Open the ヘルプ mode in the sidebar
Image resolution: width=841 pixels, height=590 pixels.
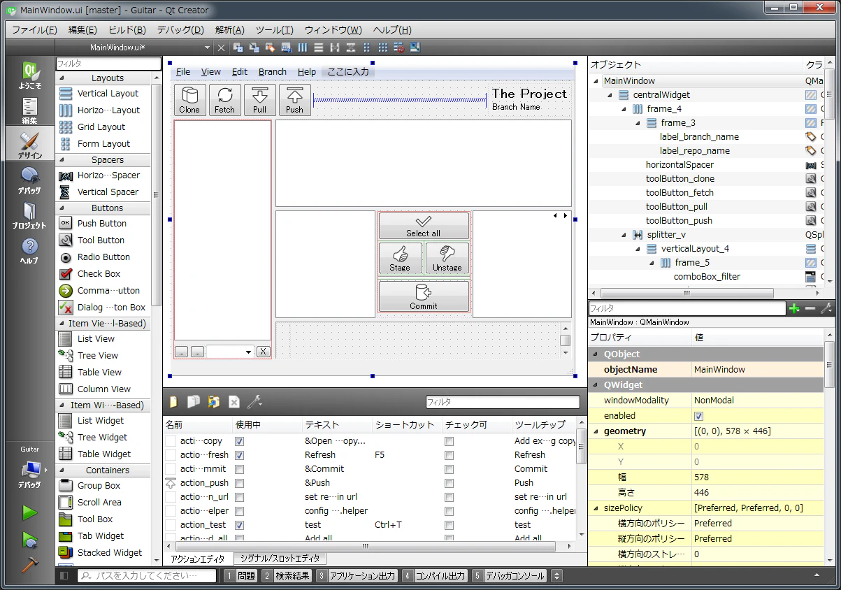[x=30, y=250]
